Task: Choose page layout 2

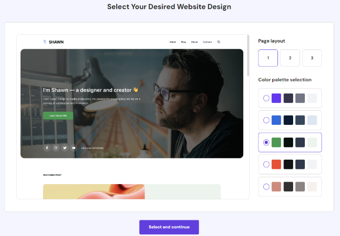Action: tap(290, 58)
